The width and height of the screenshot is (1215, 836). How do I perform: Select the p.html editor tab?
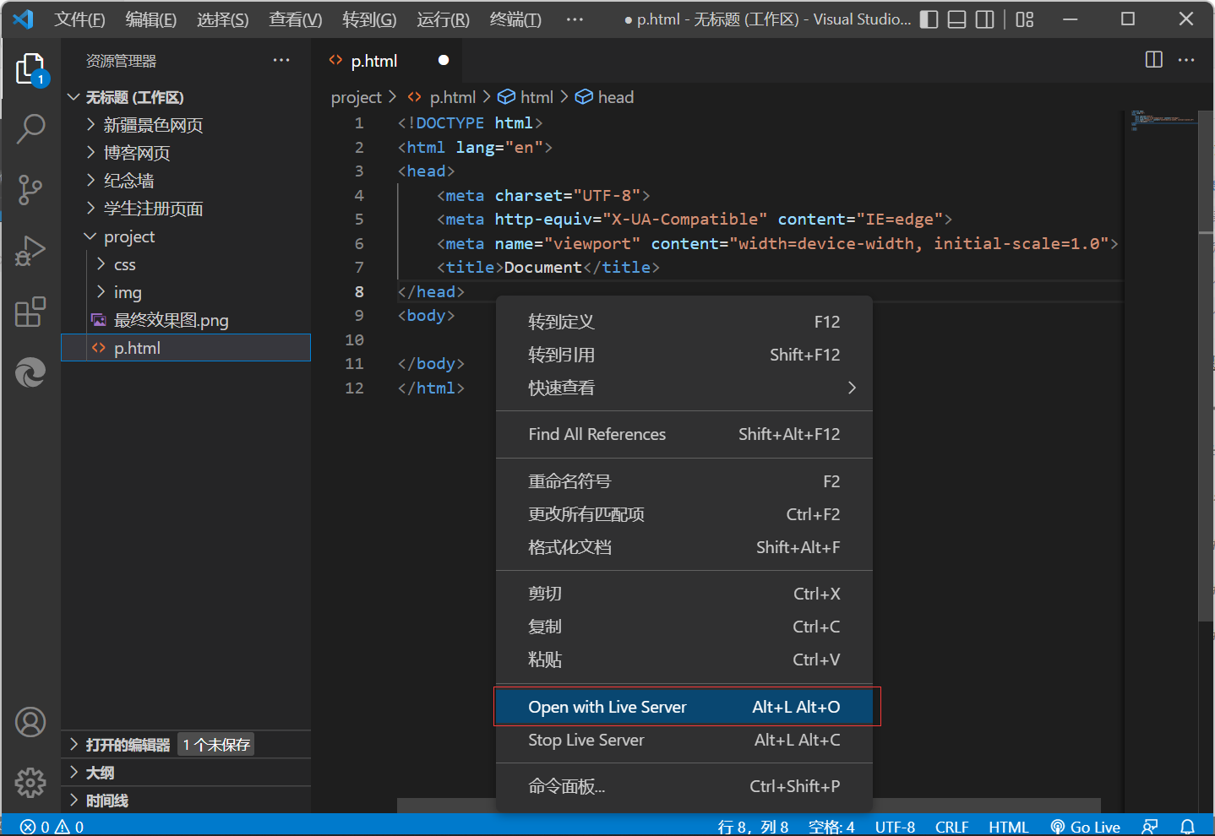click(388, 60)
